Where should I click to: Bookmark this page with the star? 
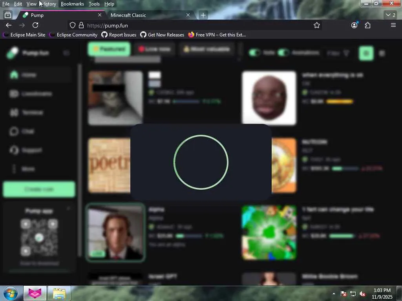tap(317, 25)
